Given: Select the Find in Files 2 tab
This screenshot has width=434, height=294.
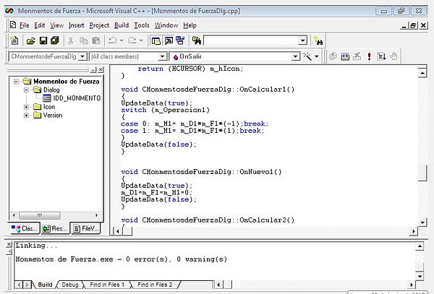Looking at the screenshot, I should coord(155,285).
